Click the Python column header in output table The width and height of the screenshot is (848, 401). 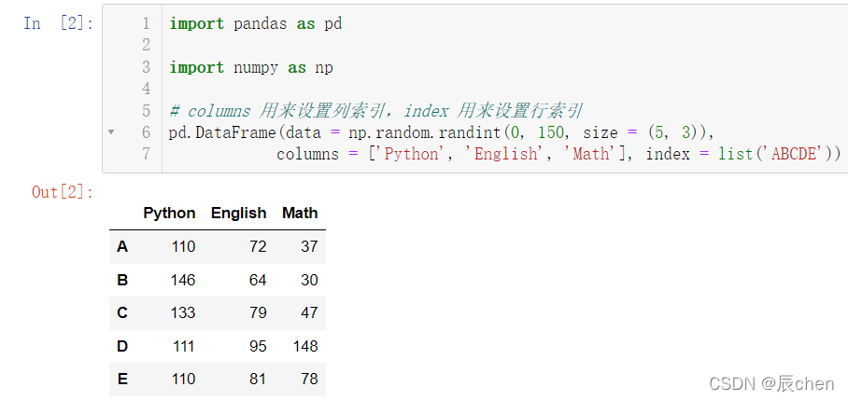(169, 214)
